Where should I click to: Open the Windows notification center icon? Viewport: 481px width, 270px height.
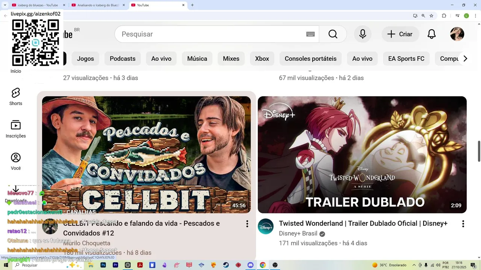(x=474, y=265)
